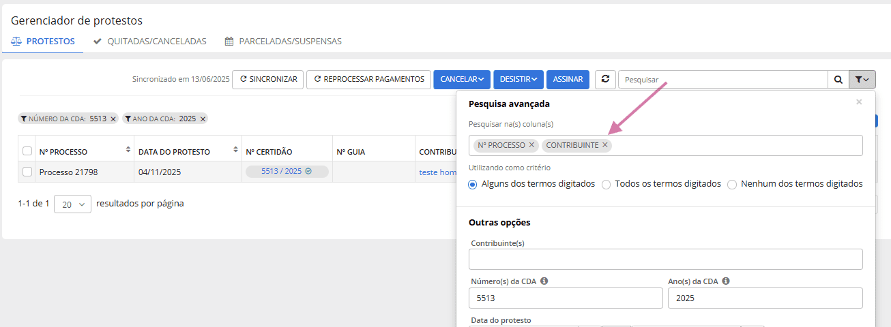Click the search magnifier icon
The width and height of the screenshot is (891, 327).
tap(838, 80)
